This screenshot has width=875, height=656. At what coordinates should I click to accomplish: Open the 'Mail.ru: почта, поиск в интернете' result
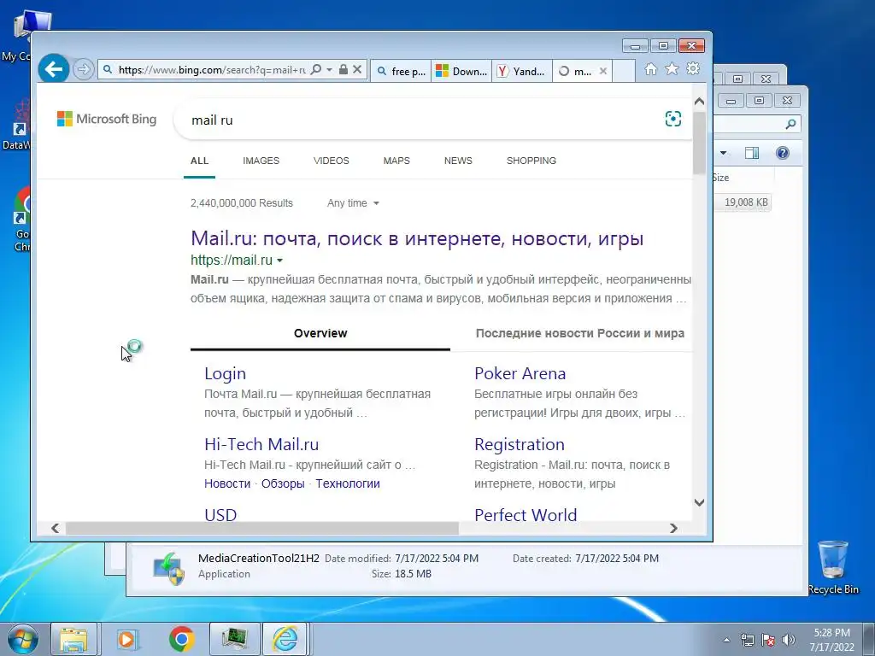pos(417,238)
